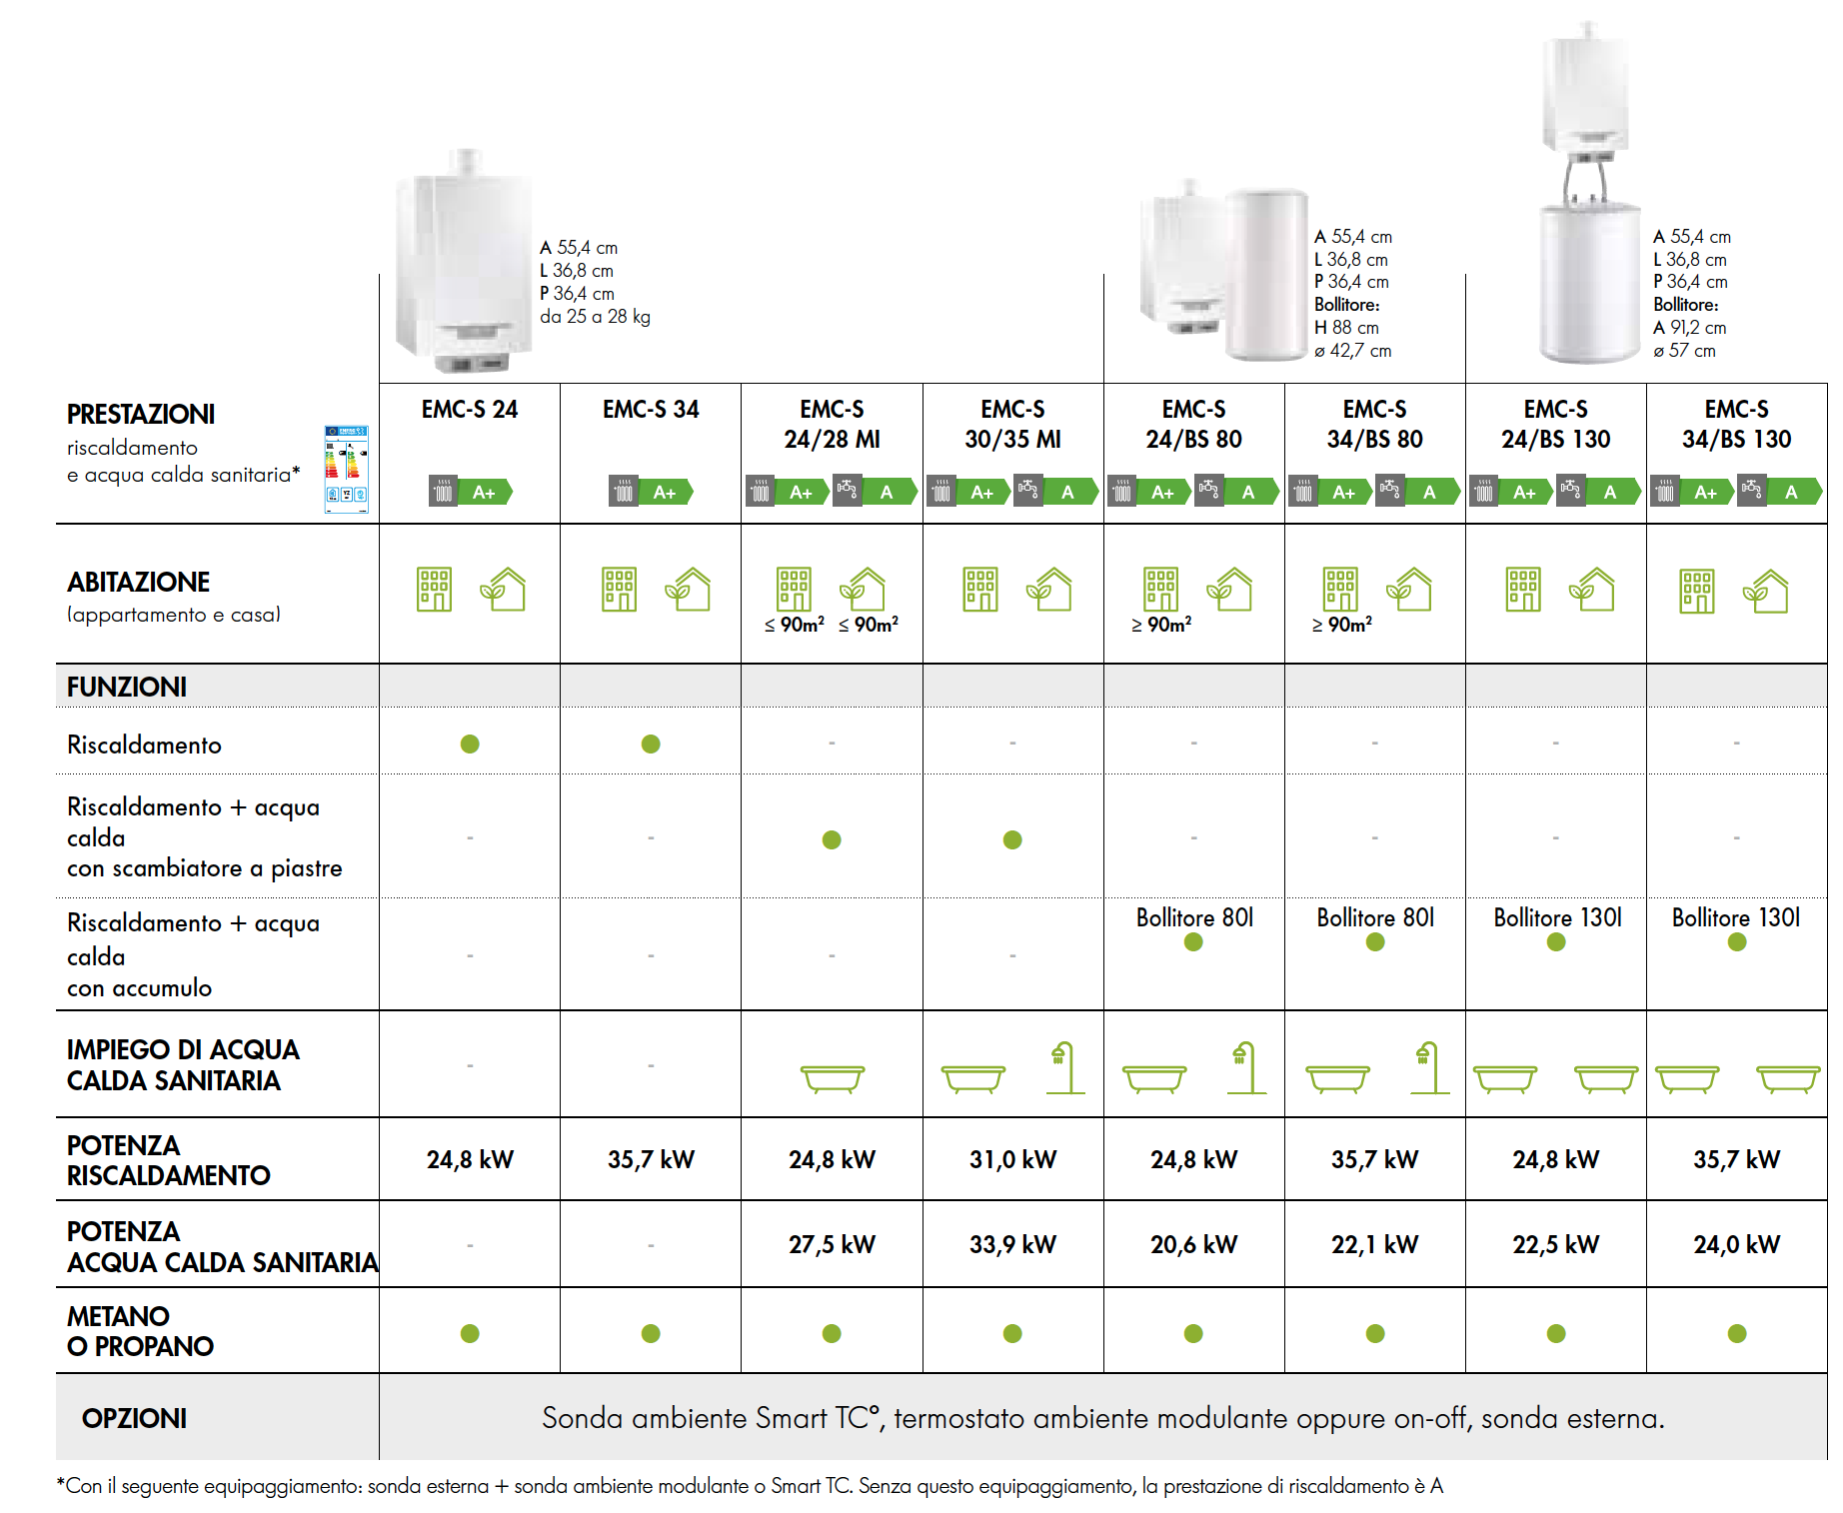Select the bathtub icon in EMC-S 24/28 MI column
The image size is (1843, 1513).
(x=832, y=1079)
